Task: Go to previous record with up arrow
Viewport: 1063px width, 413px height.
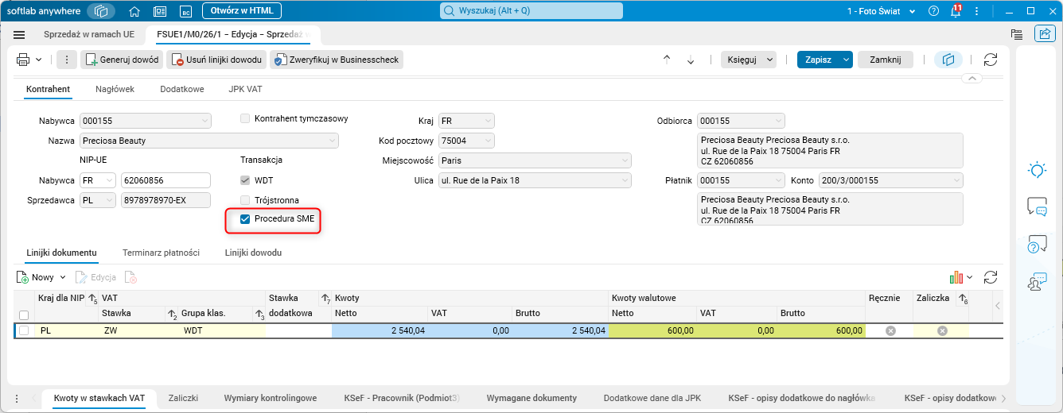Action: tap(667, 60)
